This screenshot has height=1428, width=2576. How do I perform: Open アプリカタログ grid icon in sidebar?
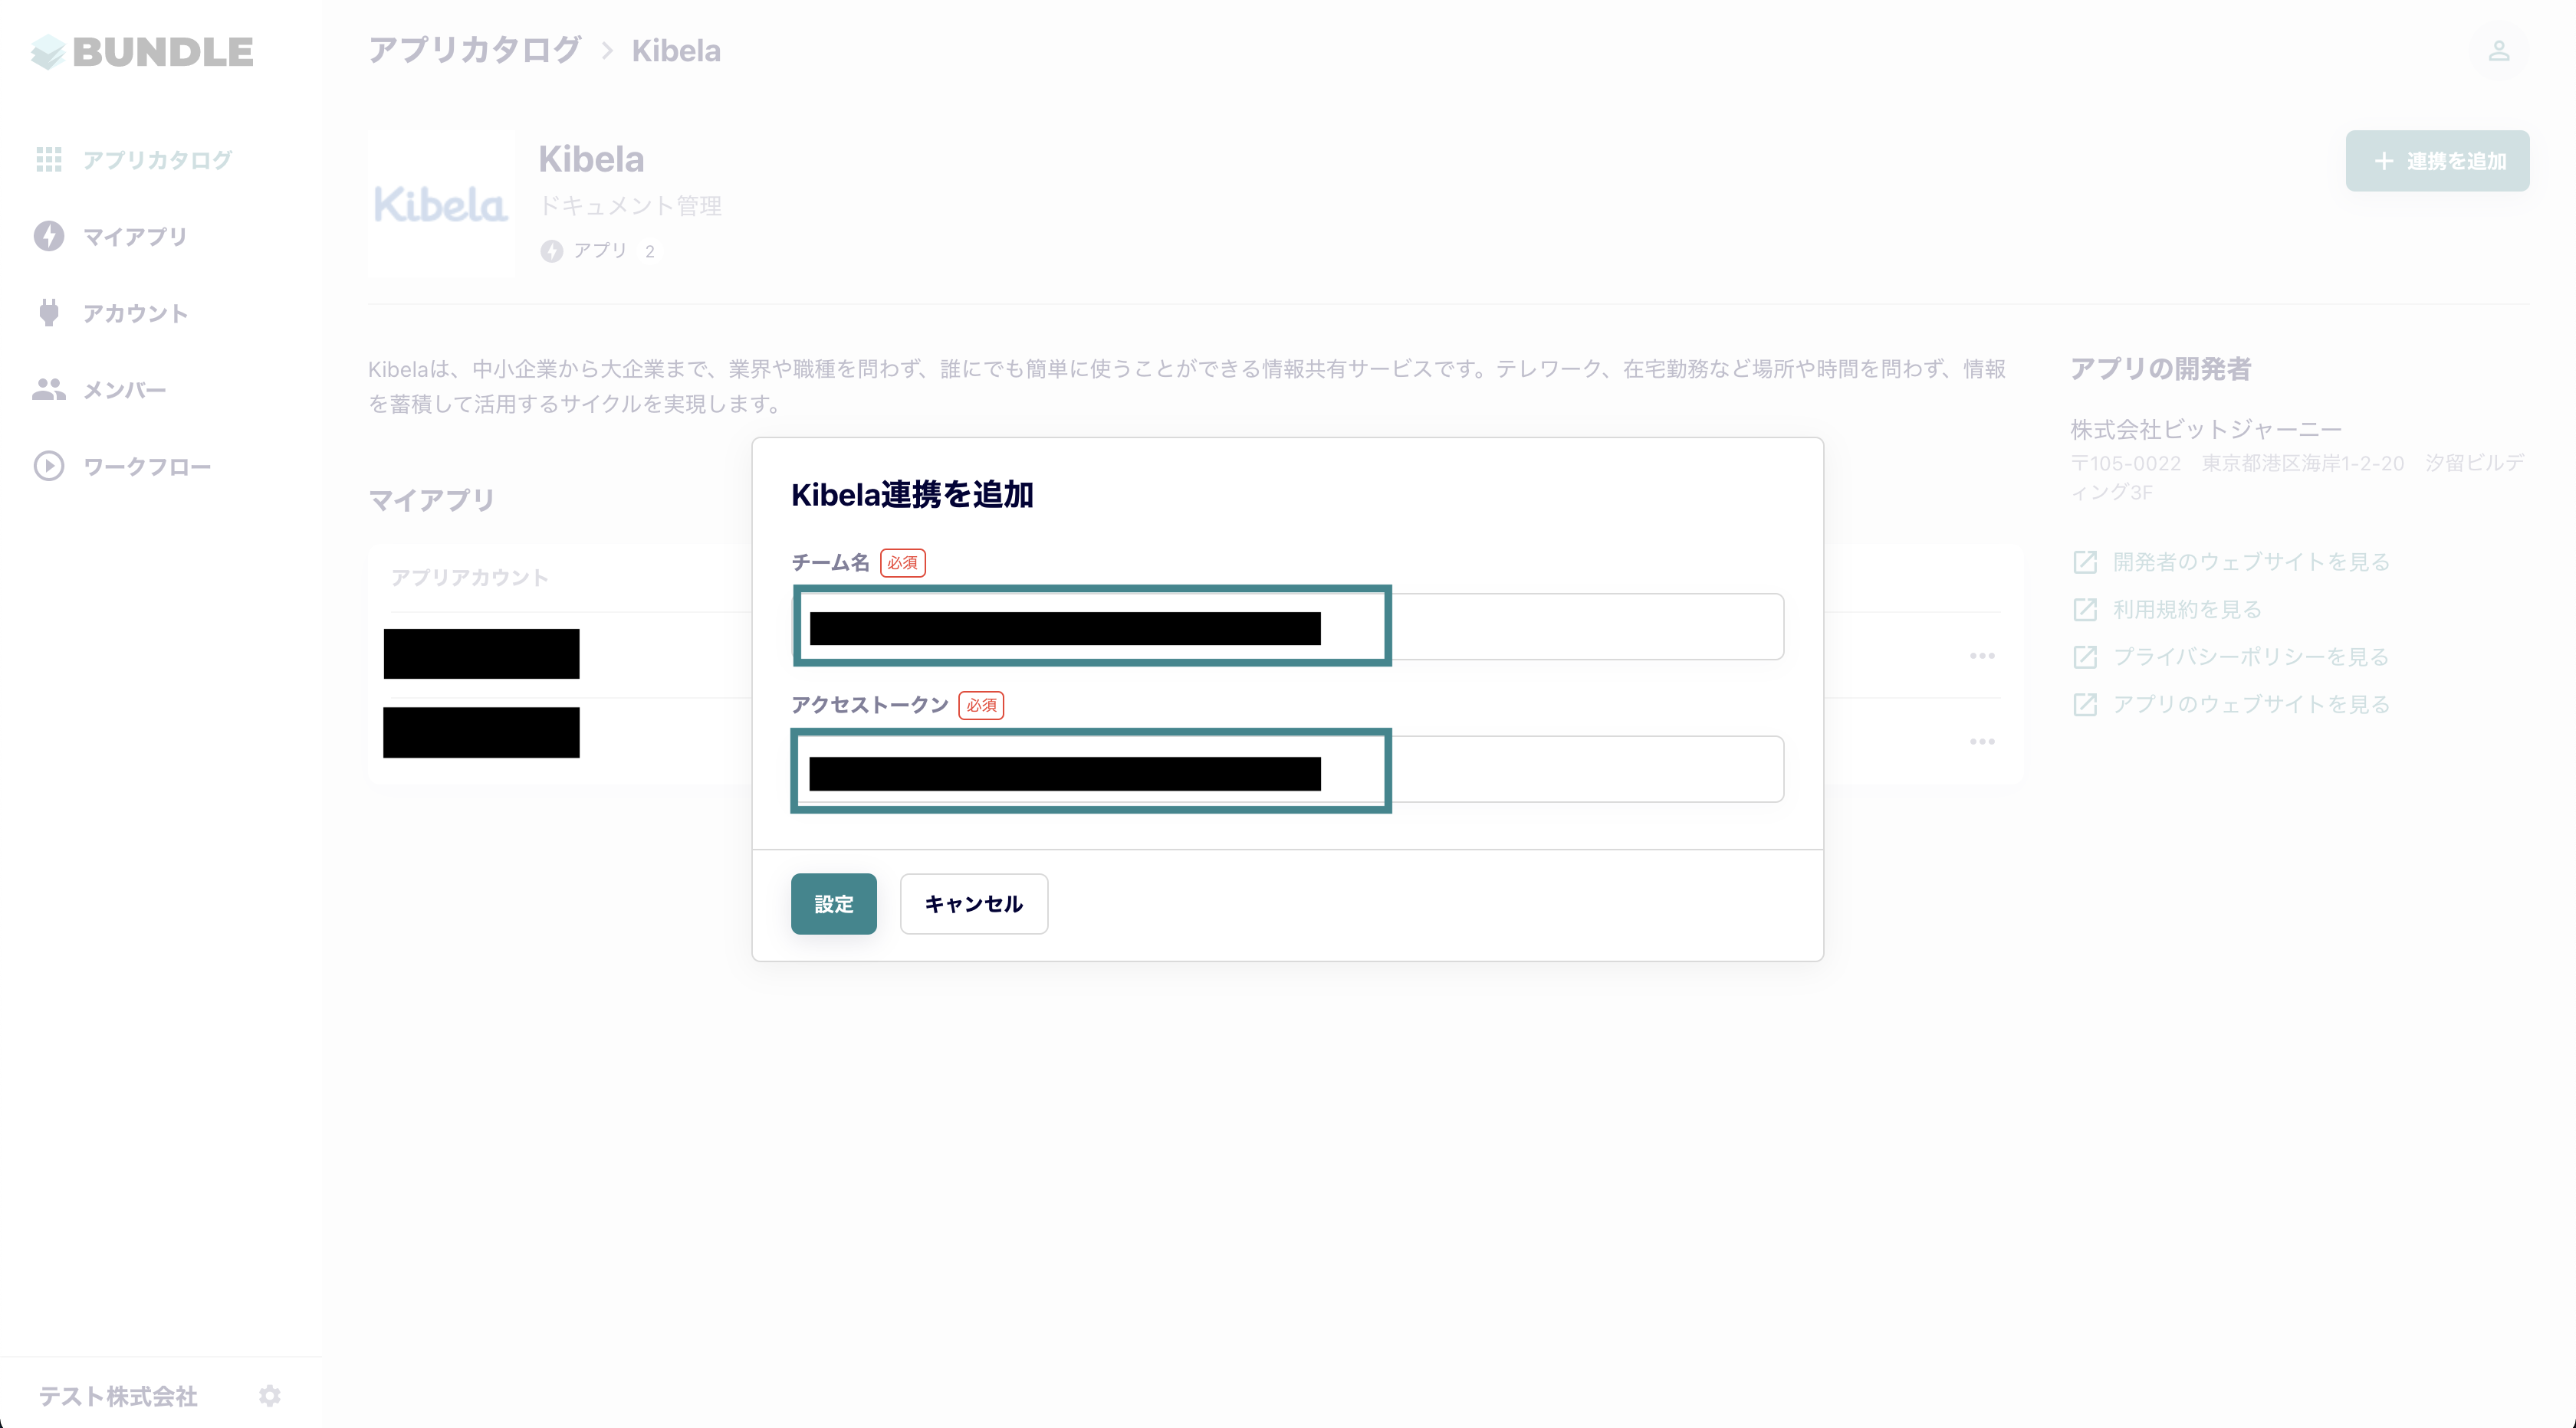(49, 160)
